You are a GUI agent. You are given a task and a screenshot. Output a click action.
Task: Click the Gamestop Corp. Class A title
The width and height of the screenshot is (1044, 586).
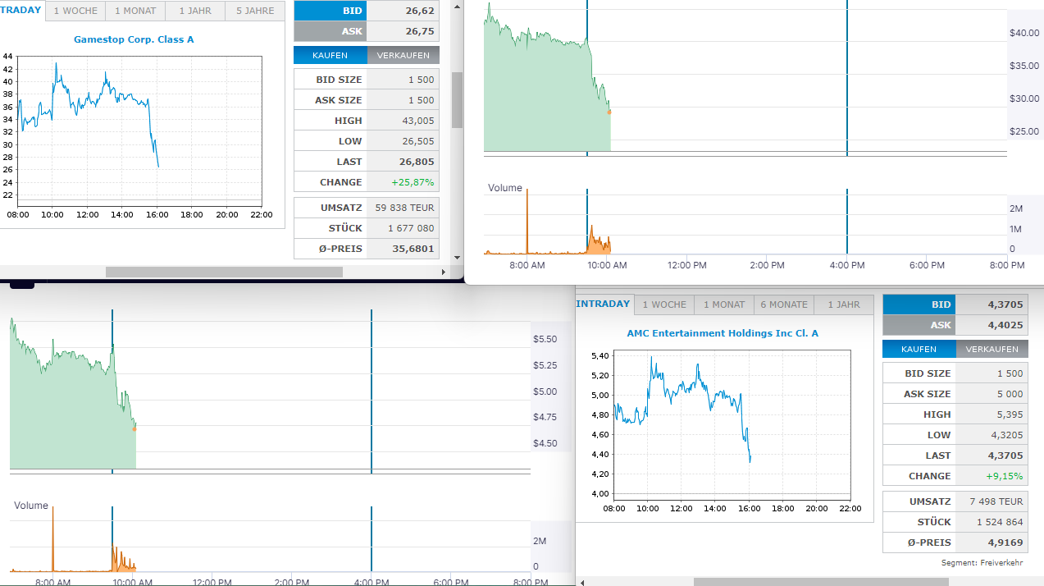tap(134, 39)
